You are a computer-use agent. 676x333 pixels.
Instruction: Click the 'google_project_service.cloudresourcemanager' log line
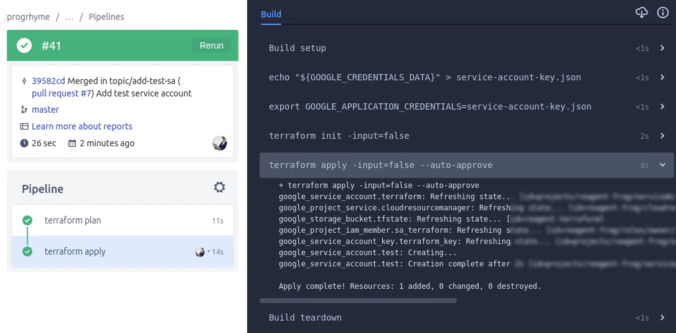(x=476, y=208)
